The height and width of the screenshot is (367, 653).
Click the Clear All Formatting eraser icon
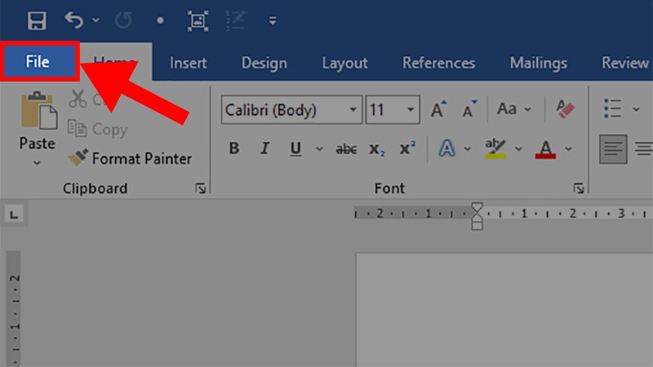click(565, 109)
